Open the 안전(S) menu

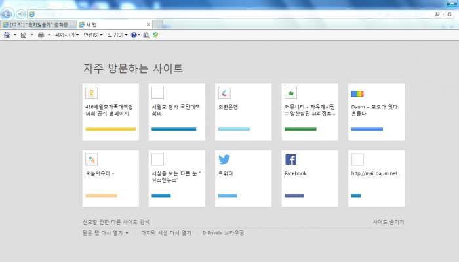tap(93, 35)
